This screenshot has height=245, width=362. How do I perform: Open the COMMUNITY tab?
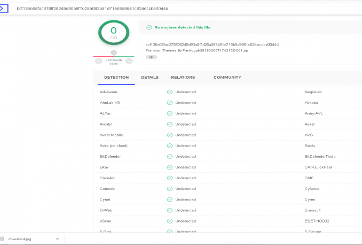pos(227,78)
